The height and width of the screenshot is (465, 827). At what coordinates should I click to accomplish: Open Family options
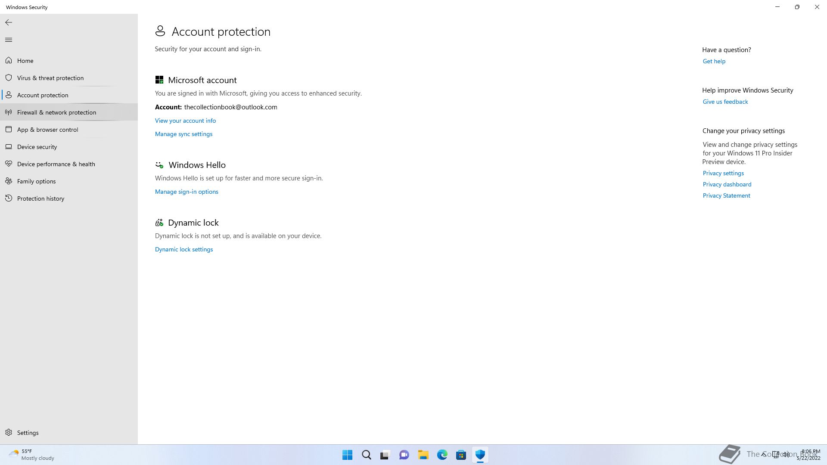click(69, 181)
